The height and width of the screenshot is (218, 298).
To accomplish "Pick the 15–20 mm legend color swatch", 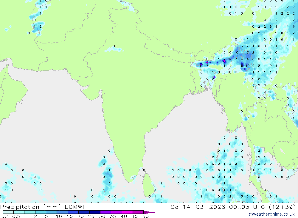I will pyautogui.click(x=73, y=212).
